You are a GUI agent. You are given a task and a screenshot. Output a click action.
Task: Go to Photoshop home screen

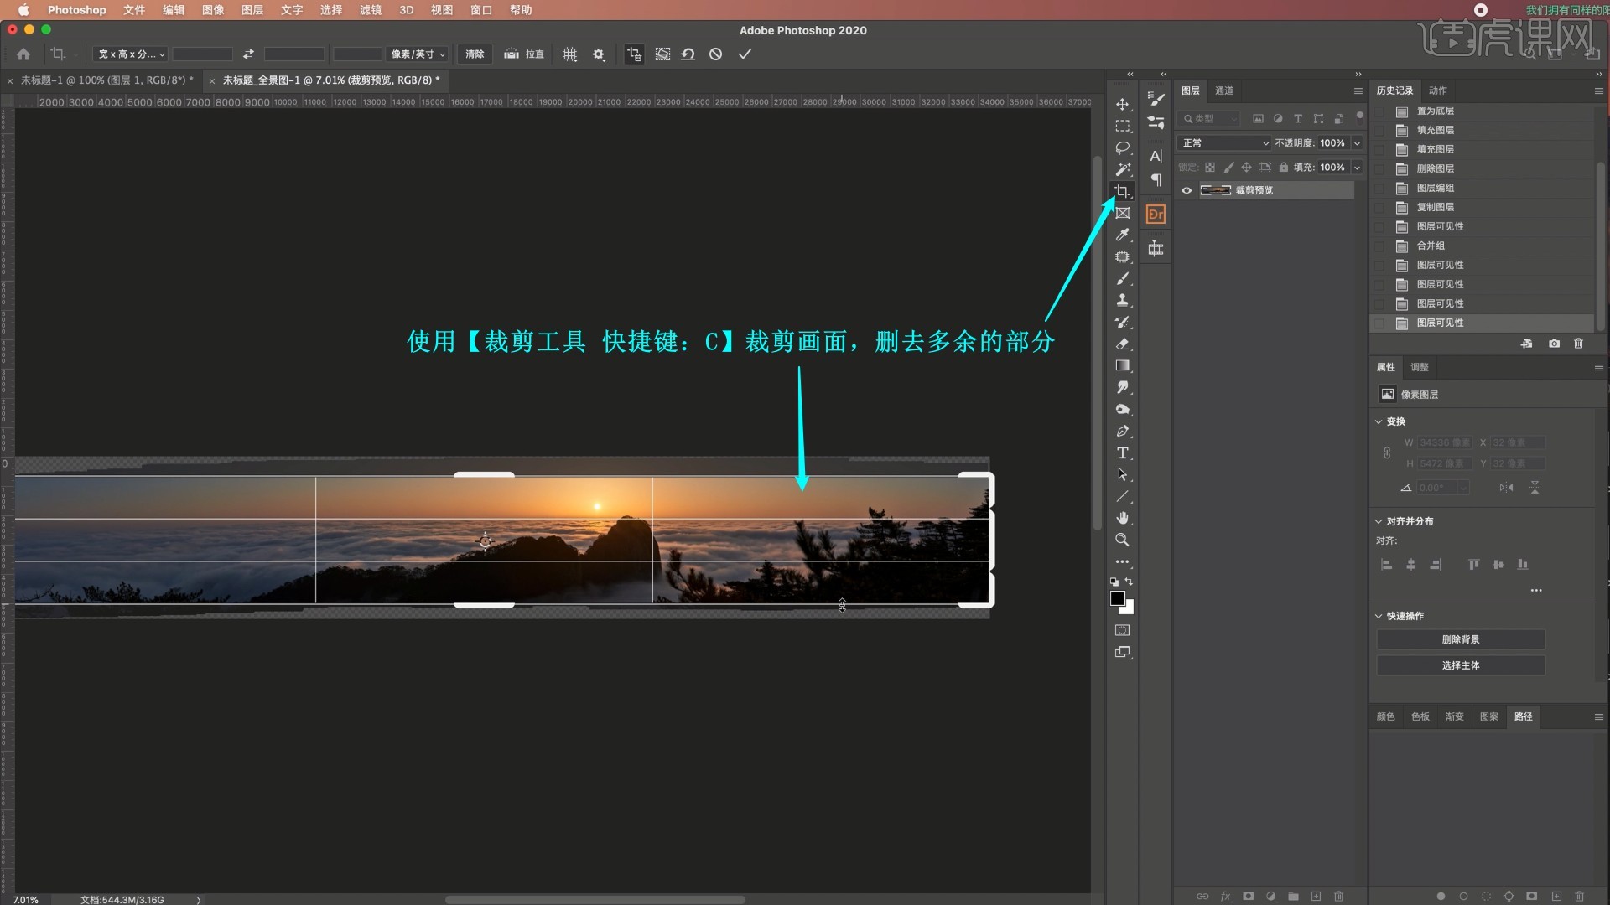pyautogui.click(x=23, y=54)
